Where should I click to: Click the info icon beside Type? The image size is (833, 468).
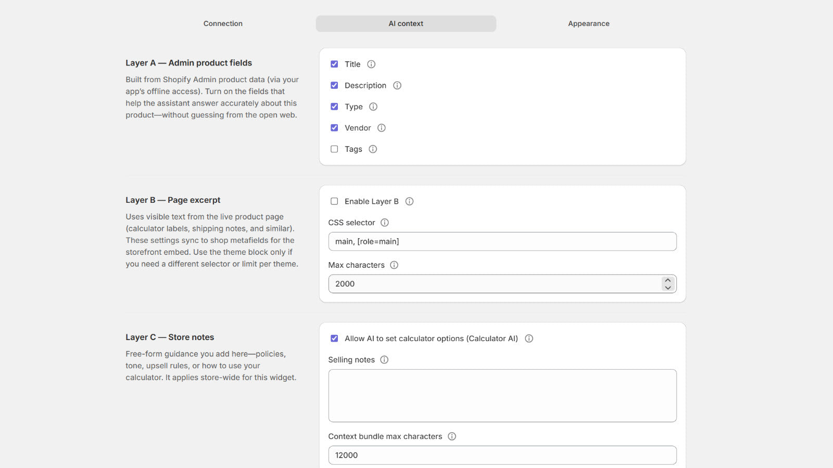(x=373, y=107)
